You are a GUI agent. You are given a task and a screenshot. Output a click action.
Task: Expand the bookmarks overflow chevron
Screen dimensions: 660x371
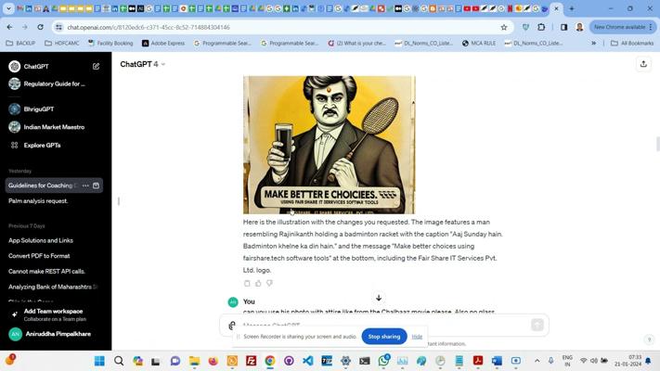point(606,43)
